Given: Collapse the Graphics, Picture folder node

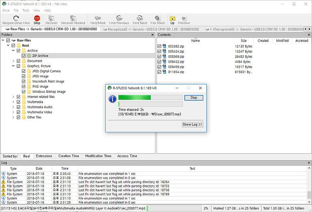Looking at the screenshot, I should [13, 66].
